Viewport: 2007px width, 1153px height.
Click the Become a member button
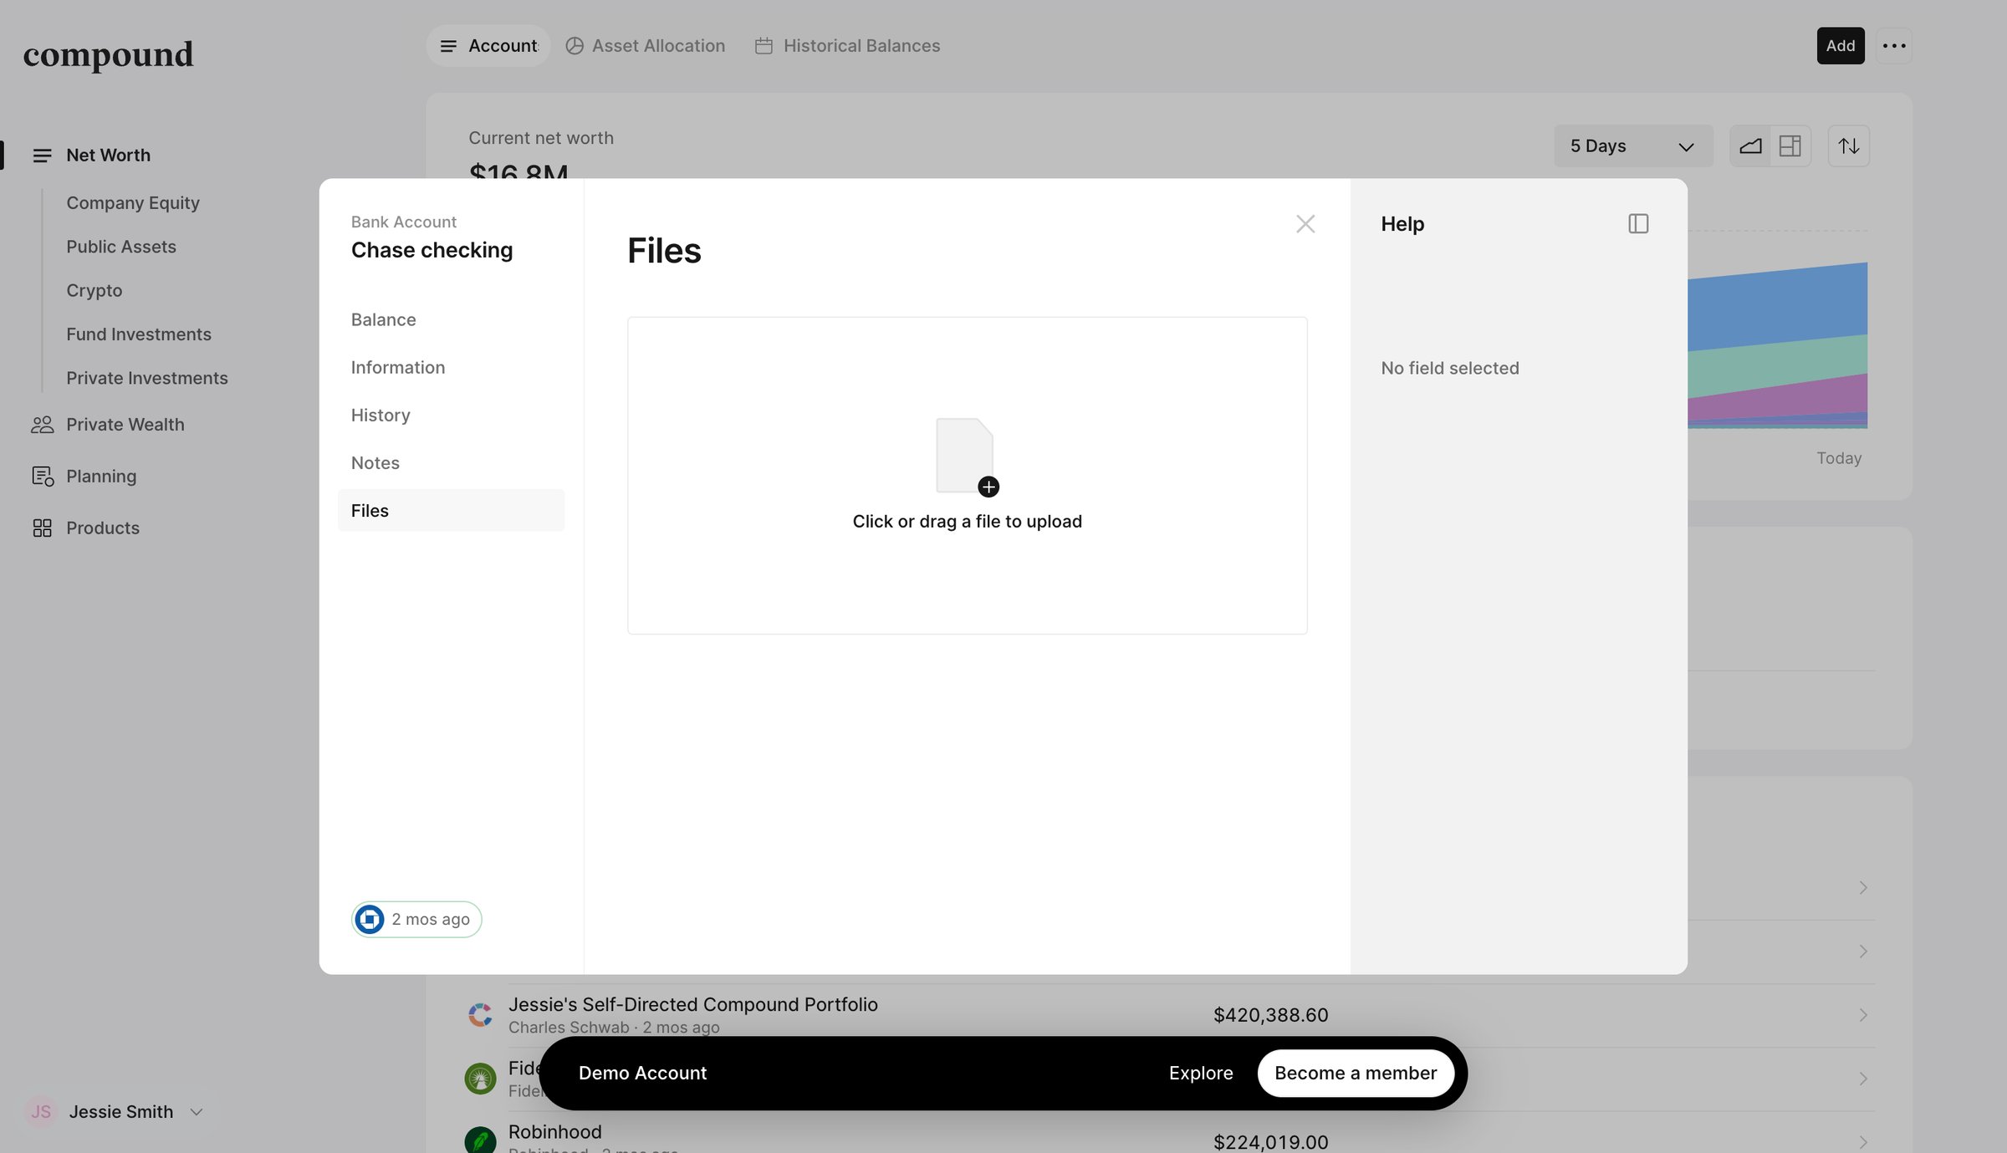click(x=1356, y=1074)
